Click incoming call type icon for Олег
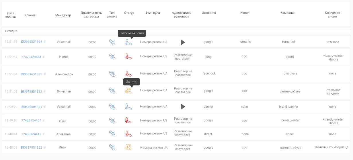This screenshot has height=160, width=353. 112,120
